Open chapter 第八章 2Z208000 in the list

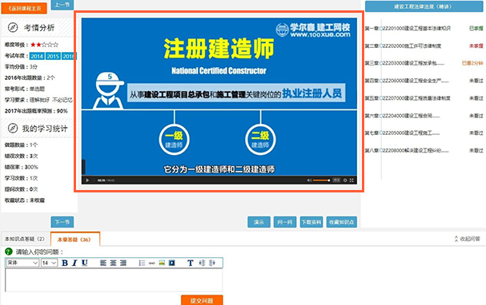407,150
